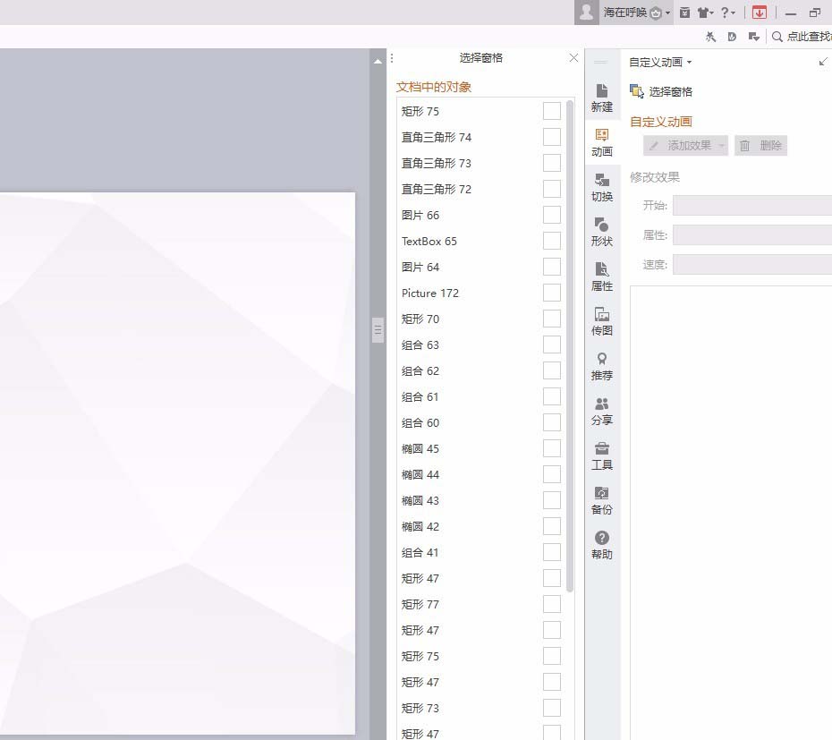Click the three-dot grip on selection pane

pyautogui.click(x=392, y=58)
